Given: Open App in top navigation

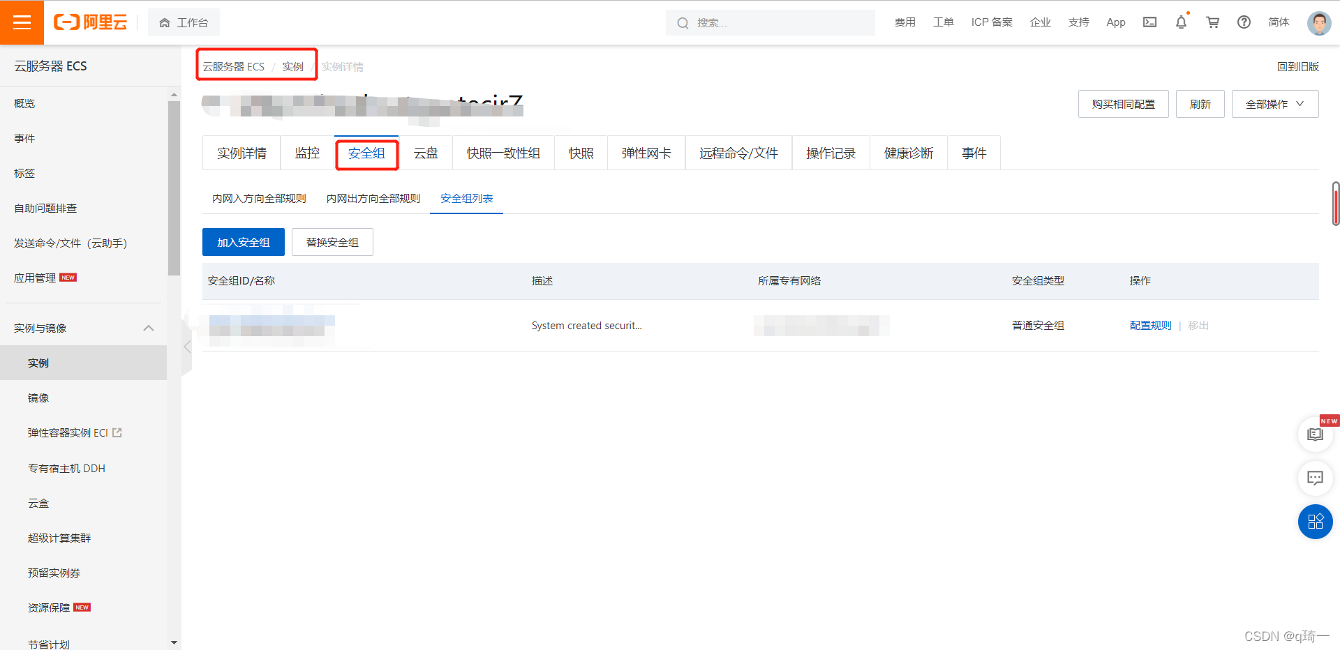Looking at the screenshot, I should (1115, 22).
